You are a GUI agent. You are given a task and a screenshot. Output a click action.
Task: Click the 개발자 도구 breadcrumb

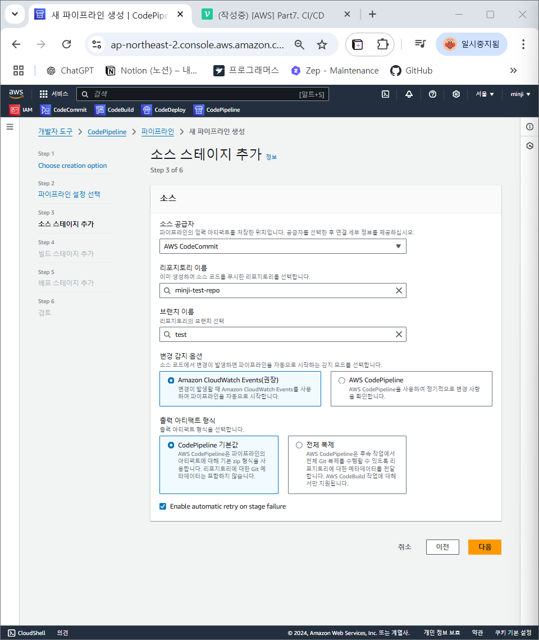(55, 132)
